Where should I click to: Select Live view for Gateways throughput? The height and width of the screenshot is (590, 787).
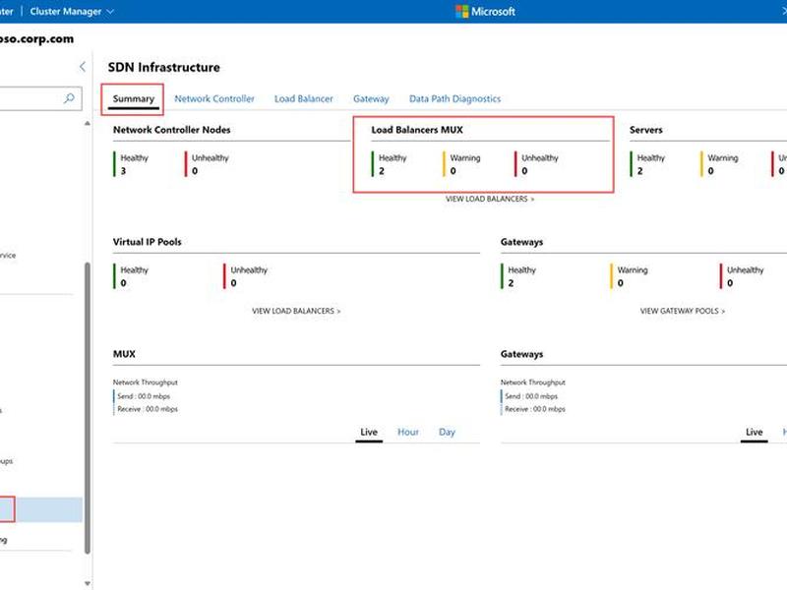pyautogui.click(x=754, y=433)
